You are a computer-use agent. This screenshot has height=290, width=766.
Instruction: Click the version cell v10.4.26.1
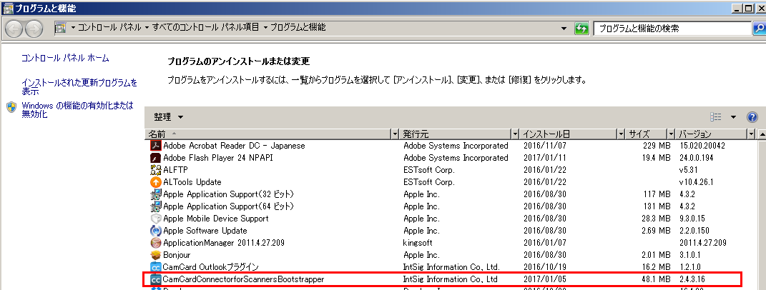[x=697, y=182]
